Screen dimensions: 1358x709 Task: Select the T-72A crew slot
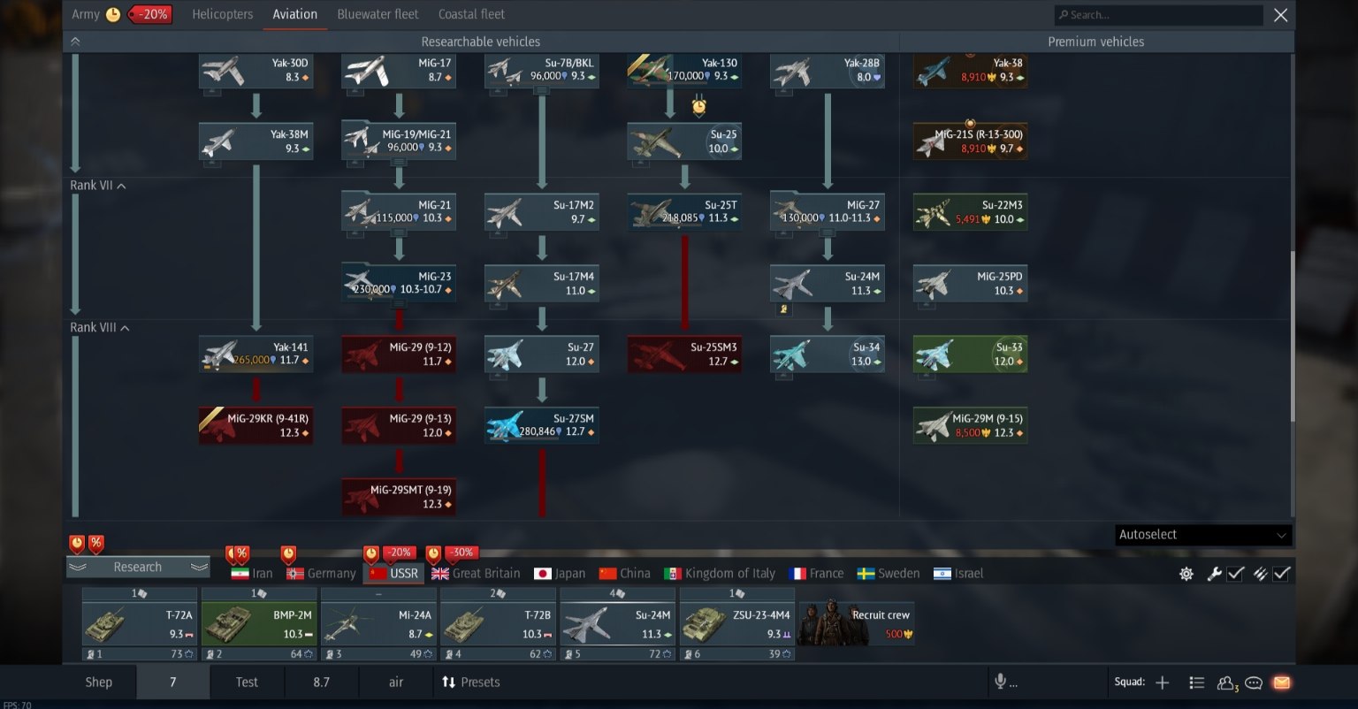coord(140,624)
